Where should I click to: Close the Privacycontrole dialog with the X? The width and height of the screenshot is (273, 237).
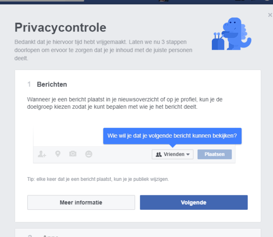coord(270,15)
